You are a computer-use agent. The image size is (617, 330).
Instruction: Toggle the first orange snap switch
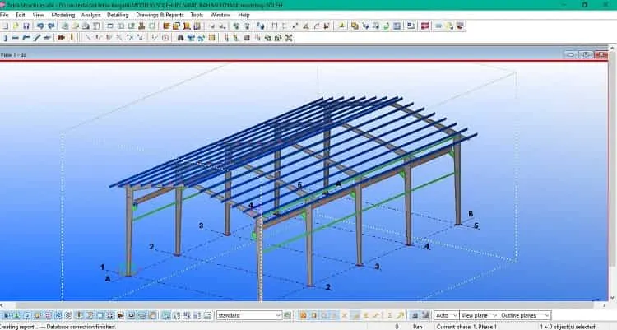303,315
